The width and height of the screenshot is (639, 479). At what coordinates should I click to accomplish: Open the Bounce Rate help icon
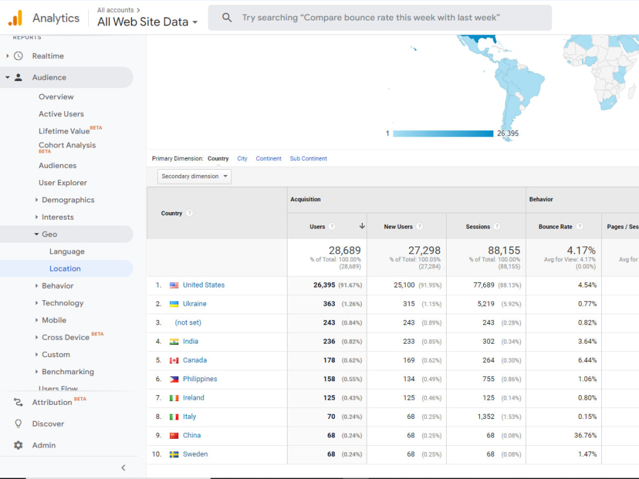point(580,227)
